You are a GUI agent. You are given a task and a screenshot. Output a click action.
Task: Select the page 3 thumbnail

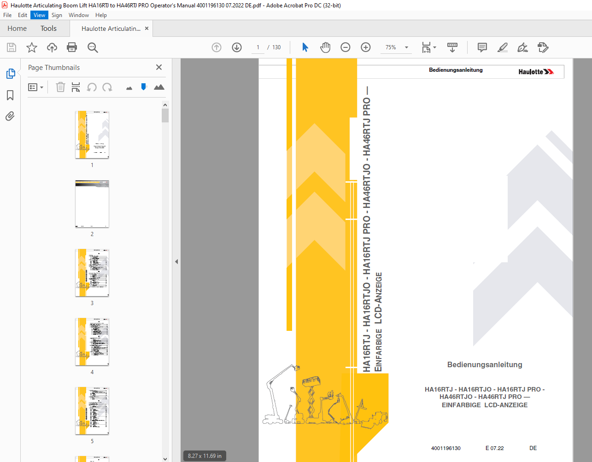(x=92, y=273)
